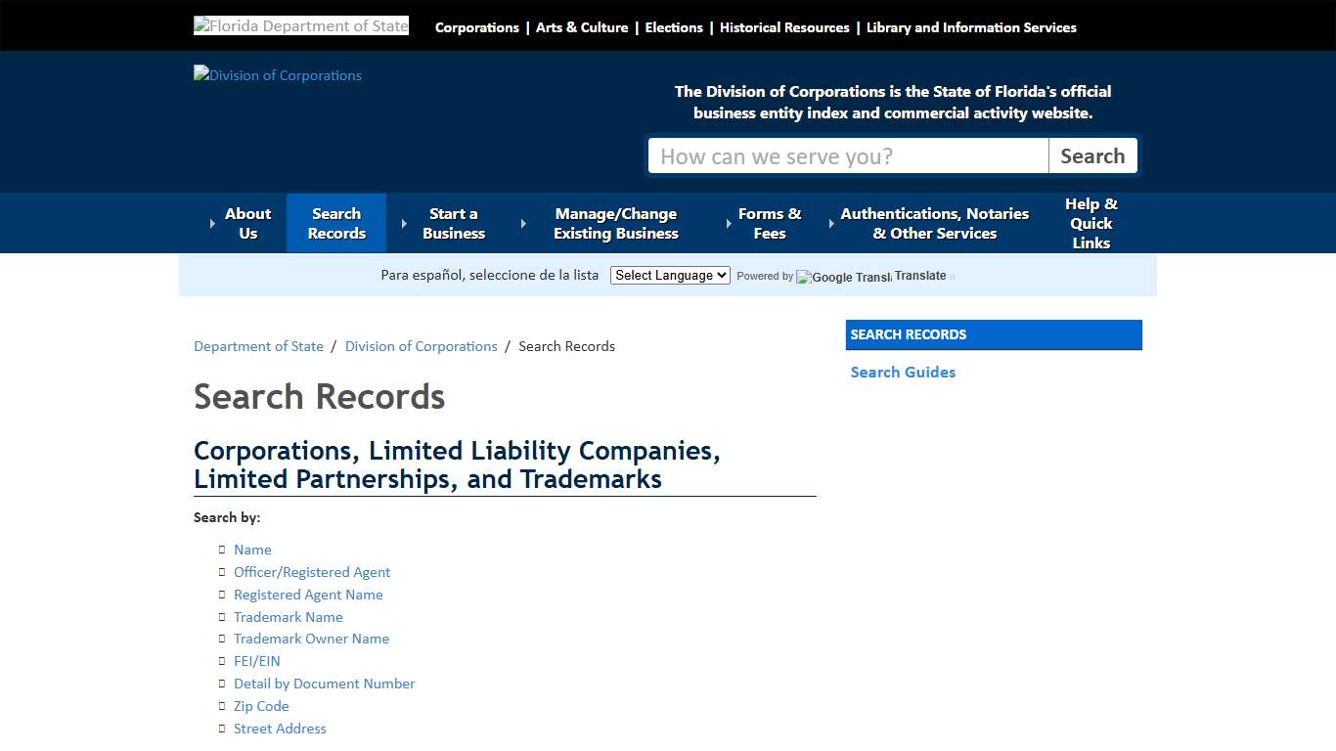Click the bullet icon beside Zip Code

222,705
